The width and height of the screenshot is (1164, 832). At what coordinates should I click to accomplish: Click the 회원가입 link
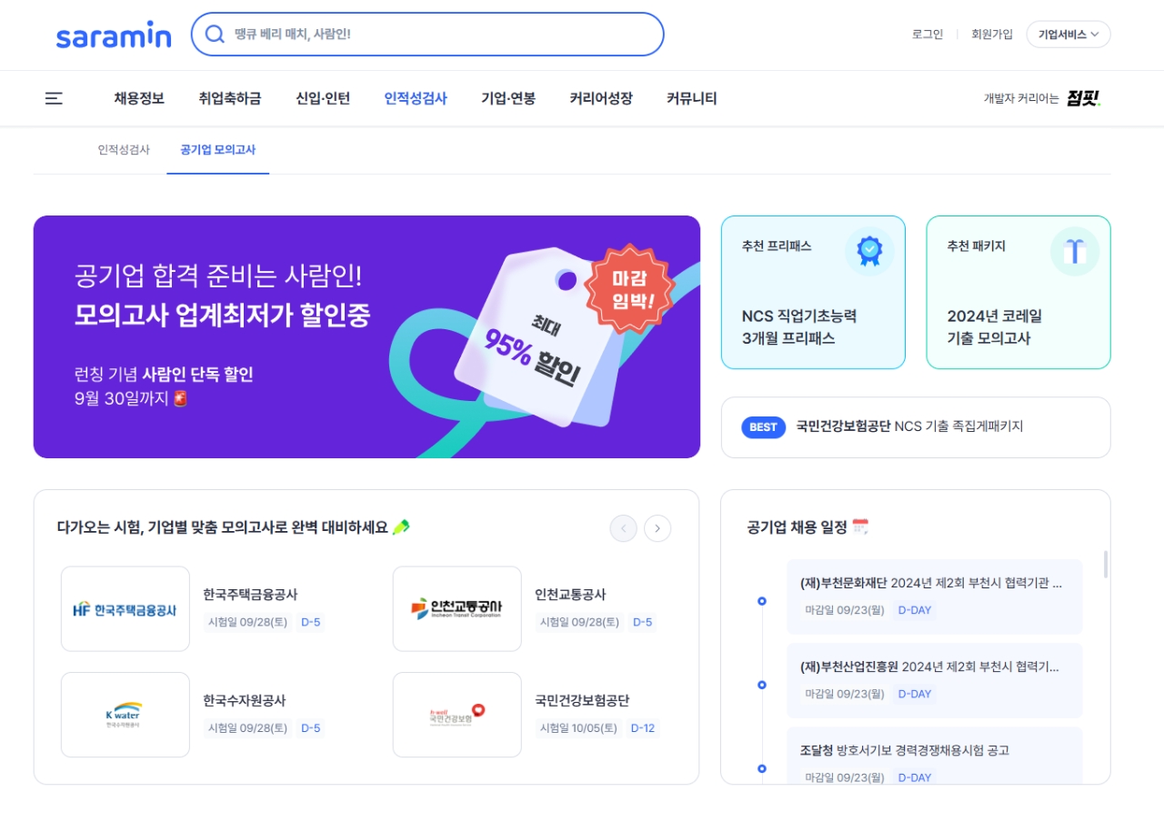(x=992, y=35)
